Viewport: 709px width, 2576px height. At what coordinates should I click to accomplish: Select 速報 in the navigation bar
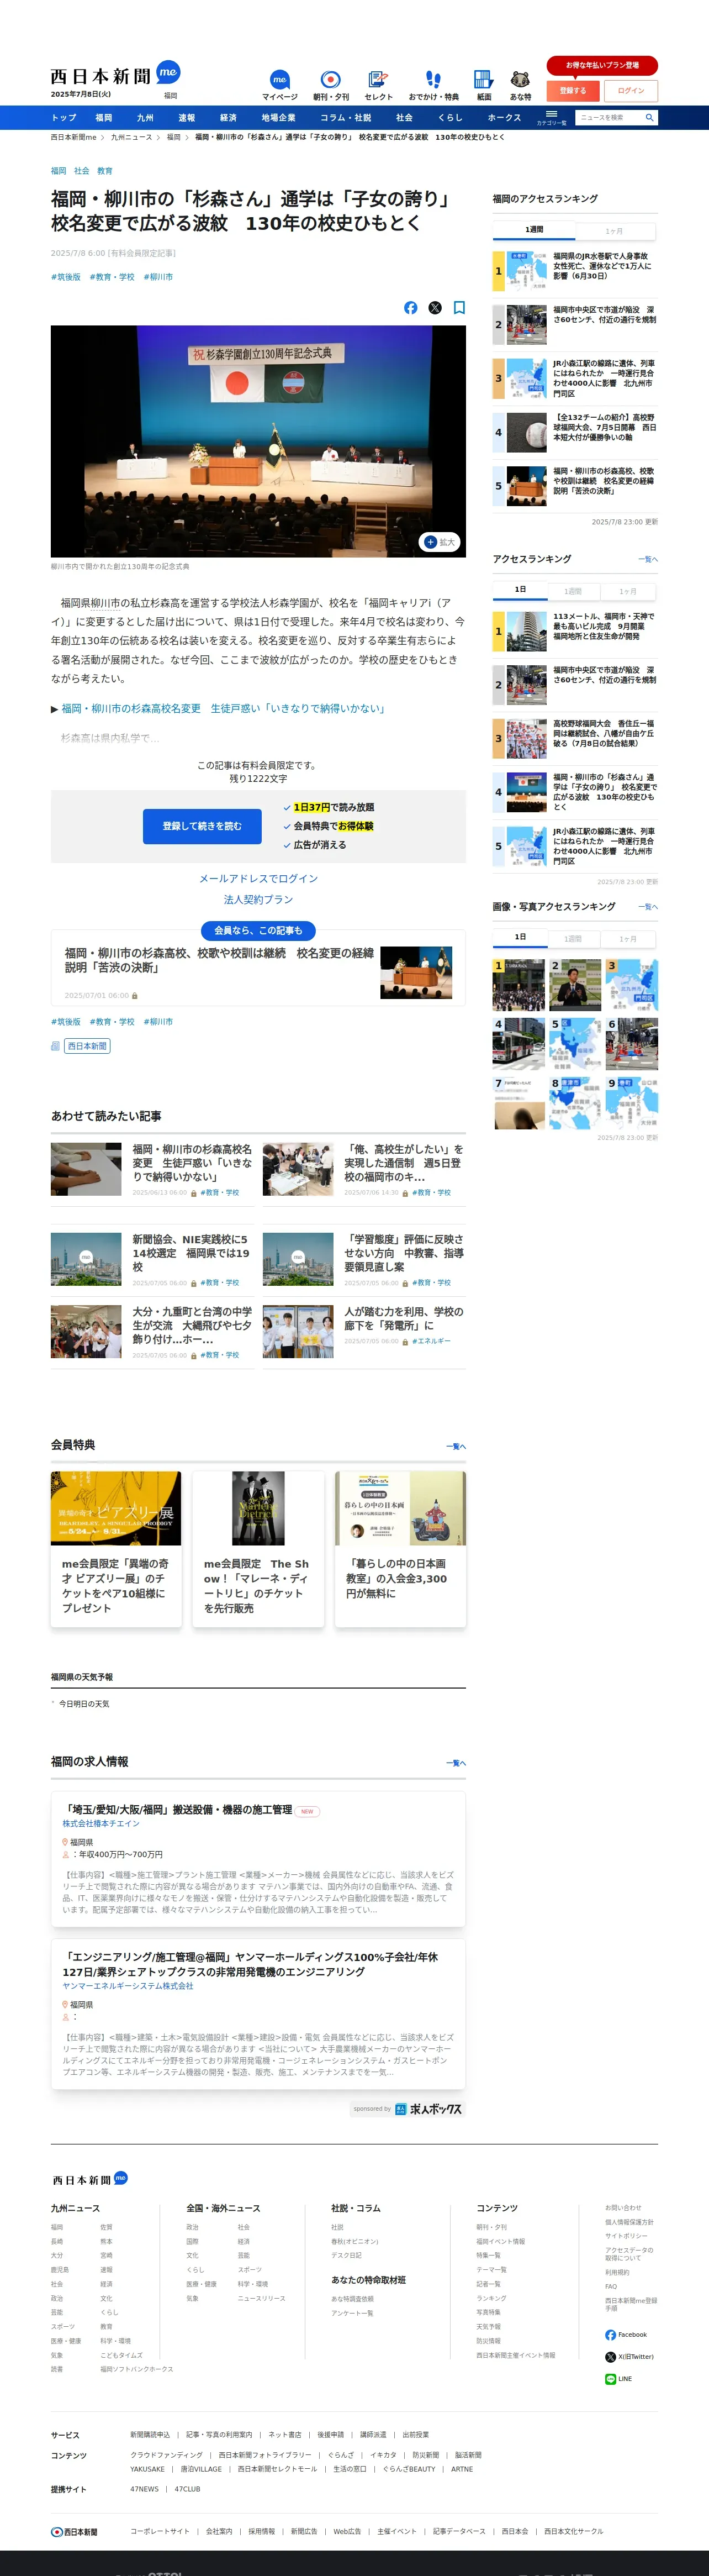(x=187, y=118)
